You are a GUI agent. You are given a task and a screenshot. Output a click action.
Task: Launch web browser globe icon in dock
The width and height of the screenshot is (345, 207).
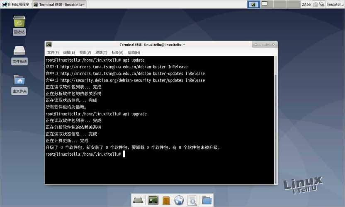click(179, 200)
